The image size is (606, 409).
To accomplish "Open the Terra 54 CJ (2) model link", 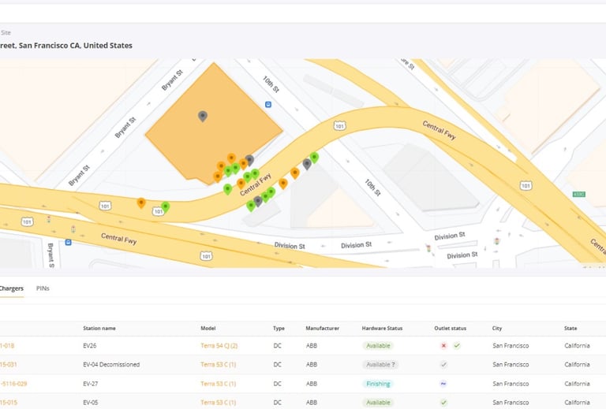I will pyautogui.click(x=219, y=345).
